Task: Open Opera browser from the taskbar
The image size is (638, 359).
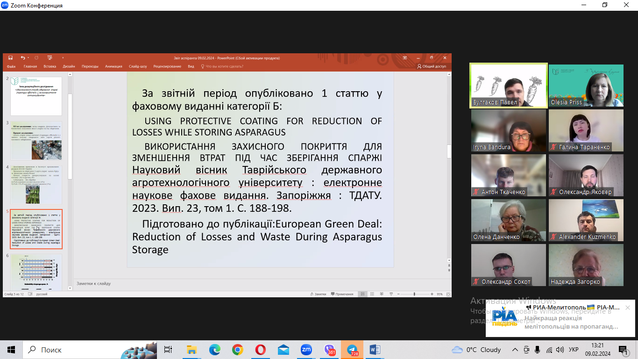Action: coord(260,350)
